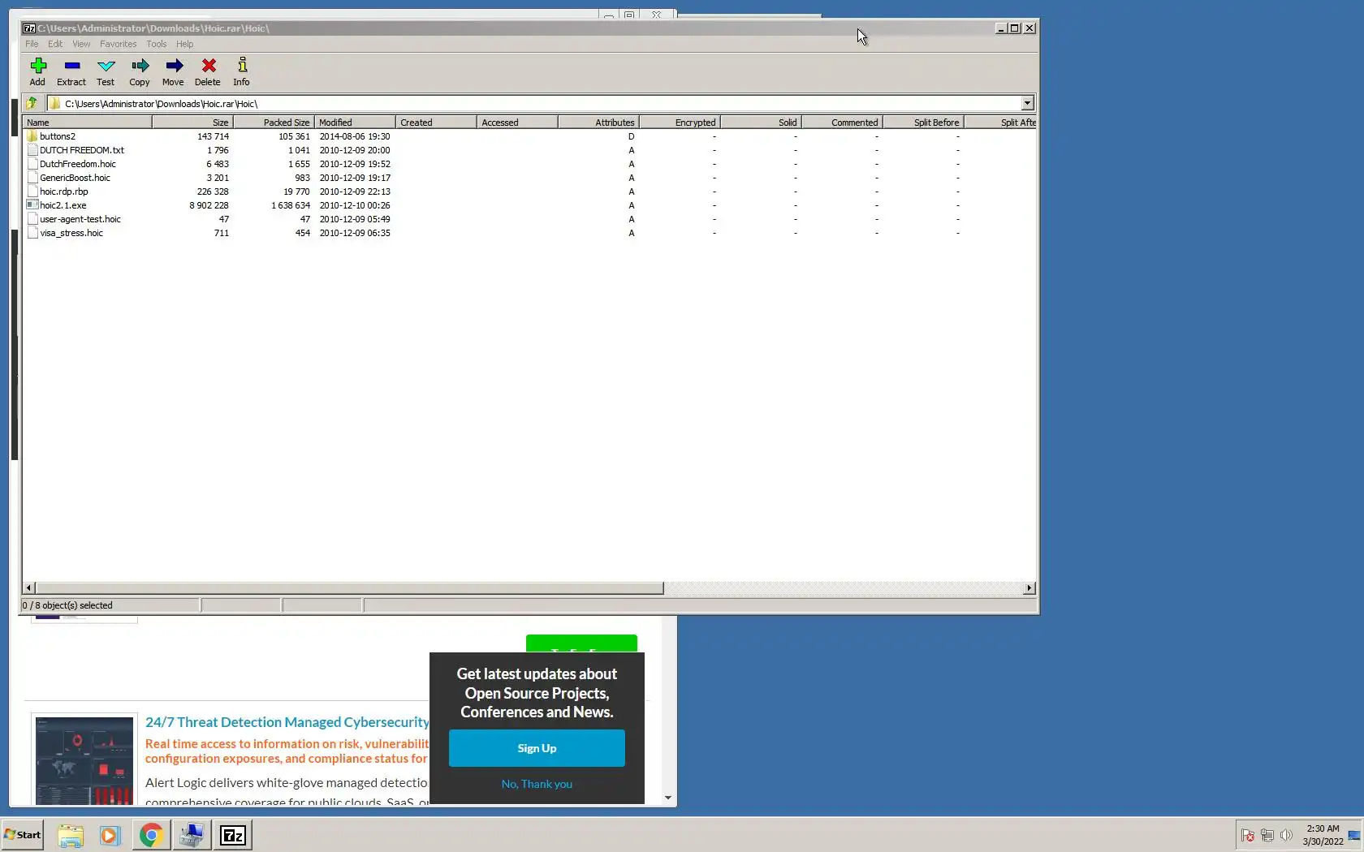This screenshot has height=852, width=1364.
Task: Click the network tray icon
Action: coord(1267,835)
